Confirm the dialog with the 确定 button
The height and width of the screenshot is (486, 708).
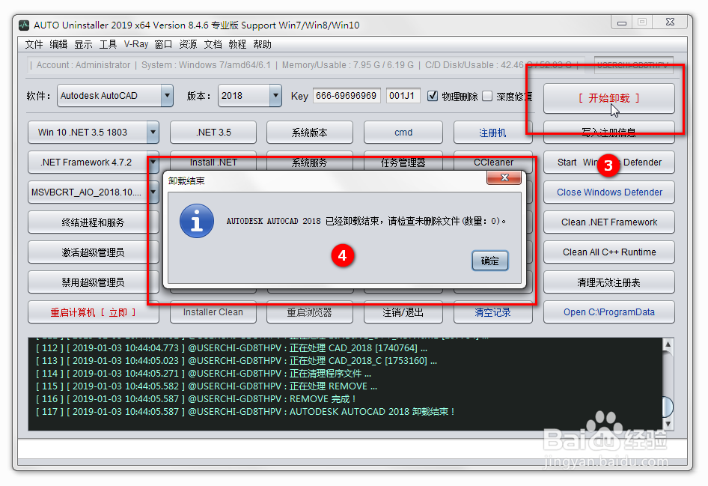pyautogui.click(x=490, y=261)
